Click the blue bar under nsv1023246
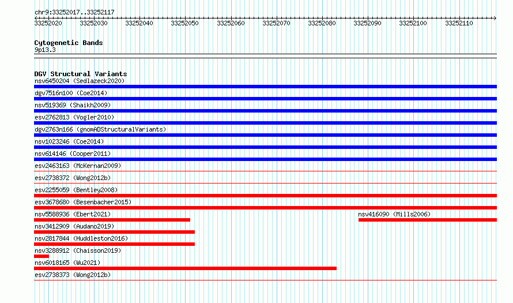 coord(265,147)
